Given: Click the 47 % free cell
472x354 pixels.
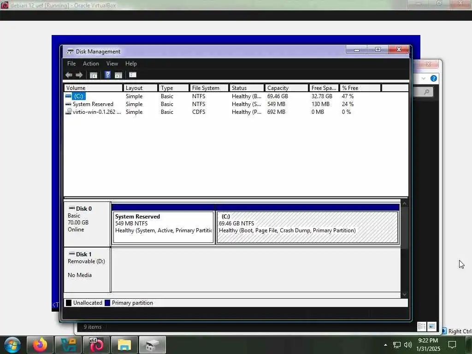Looking at the screenshot, I should click(x=348, y=96).
